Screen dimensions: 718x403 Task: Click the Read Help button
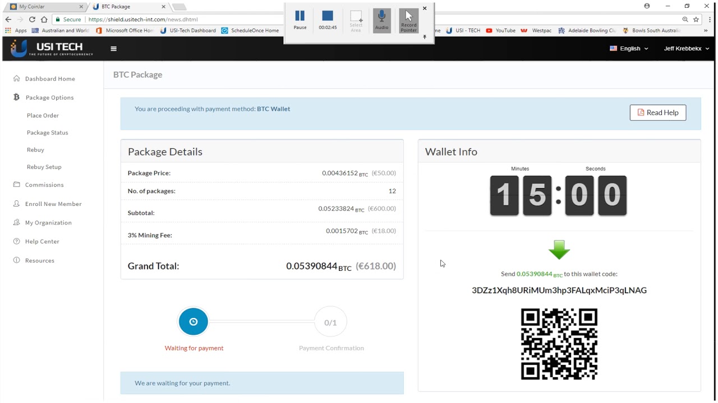[657, 113]
